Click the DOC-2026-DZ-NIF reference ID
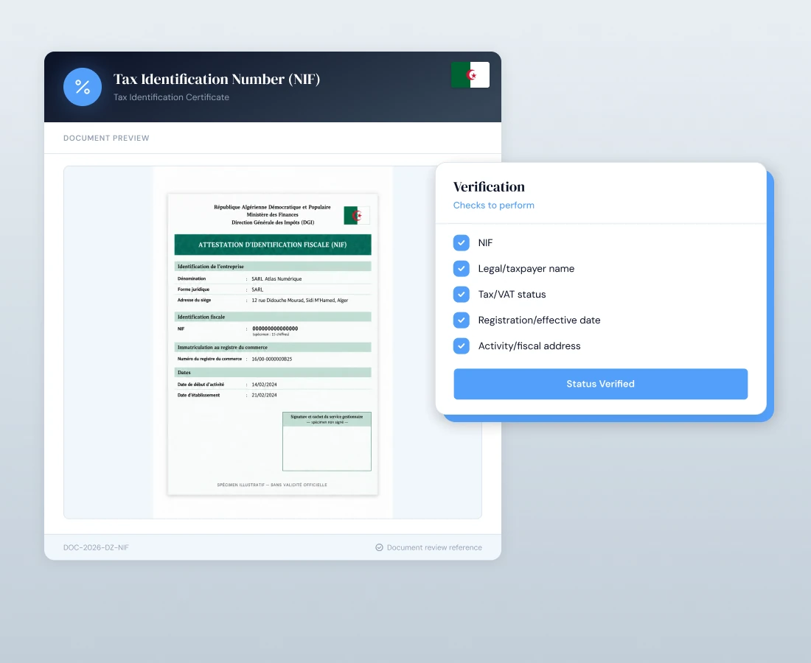 click(x=96, y=547)
